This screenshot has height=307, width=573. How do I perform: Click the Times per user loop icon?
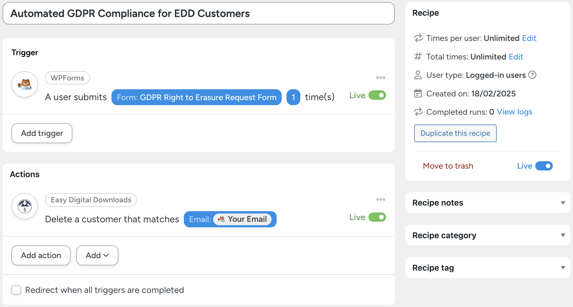418,38
